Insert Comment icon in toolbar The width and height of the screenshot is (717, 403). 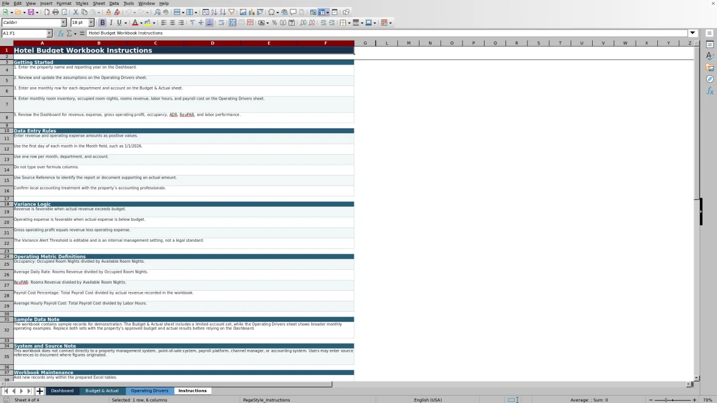tap(293, 12)
